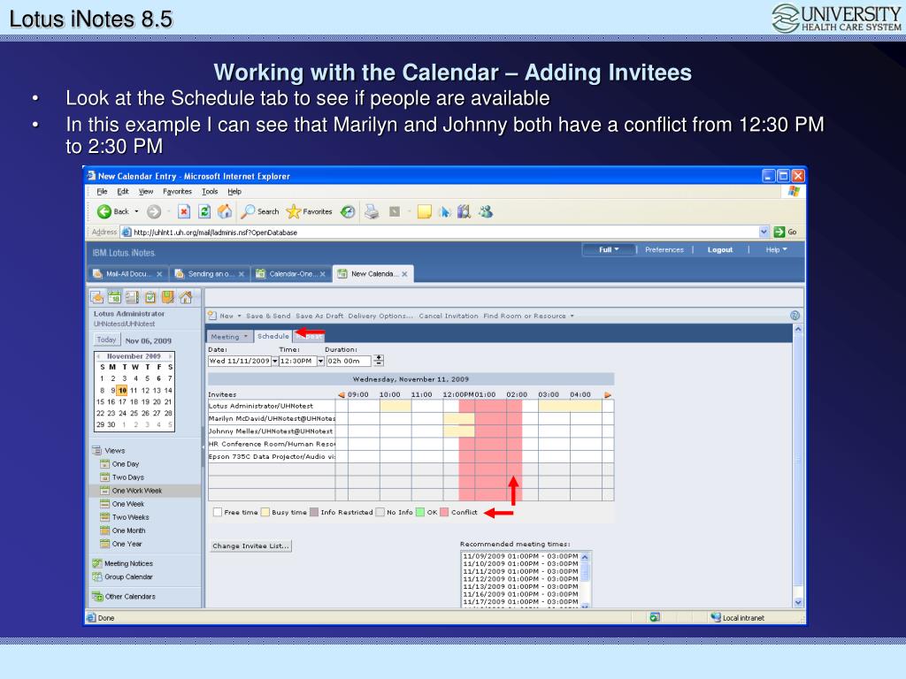Click the help question mark icon
The image size is (906, 679).
click(x=795, y=316)
